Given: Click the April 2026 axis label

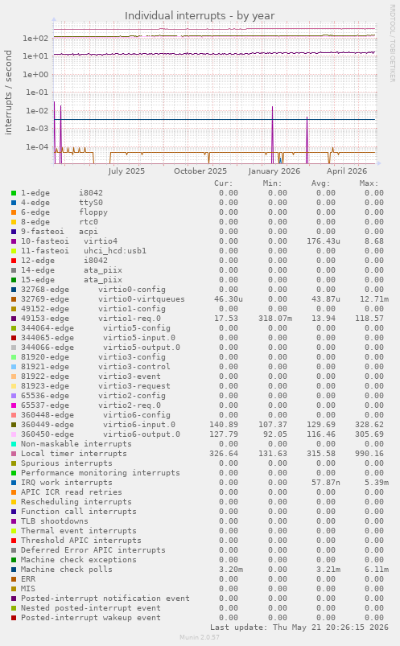Looking at the screenshot, I should coord(347,171).
